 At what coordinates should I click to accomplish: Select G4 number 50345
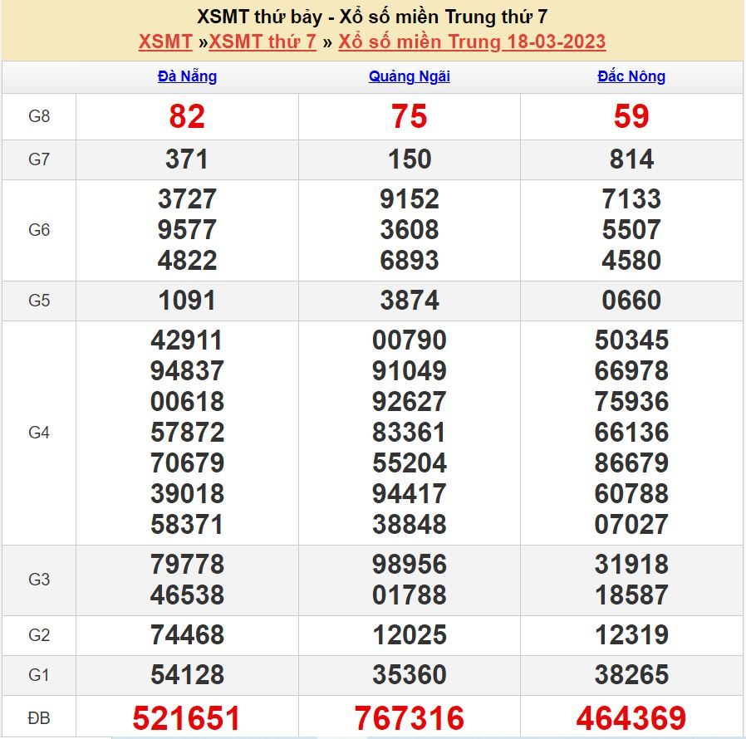(x=631, y=340)
